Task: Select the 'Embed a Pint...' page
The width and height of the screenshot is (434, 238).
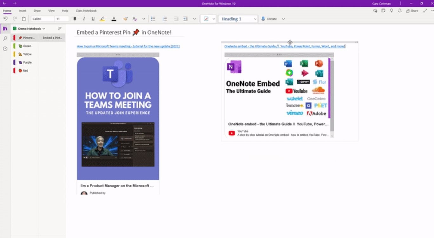Action: (x=52, y=38)
